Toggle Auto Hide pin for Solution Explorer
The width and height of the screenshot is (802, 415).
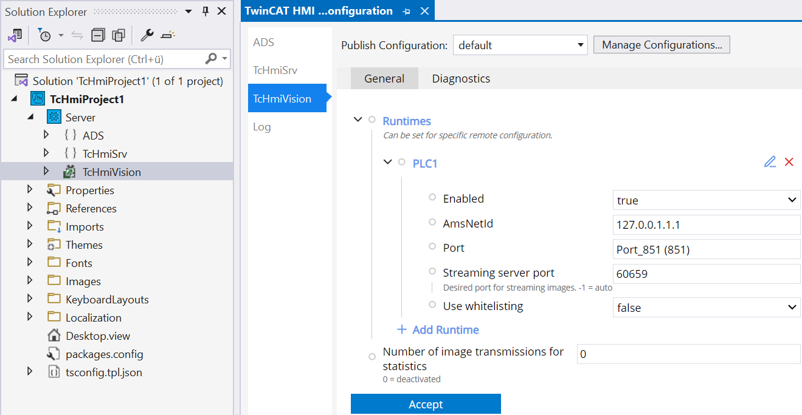pos(206,12)
